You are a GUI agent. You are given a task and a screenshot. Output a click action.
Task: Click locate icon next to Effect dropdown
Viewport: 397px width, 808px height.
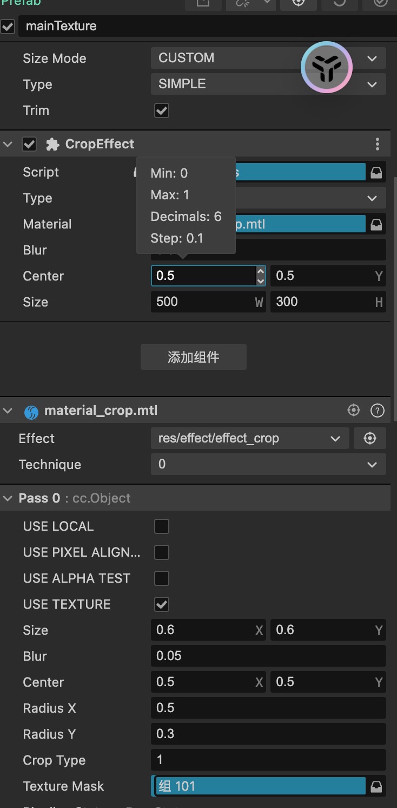[x=370, y=438]
